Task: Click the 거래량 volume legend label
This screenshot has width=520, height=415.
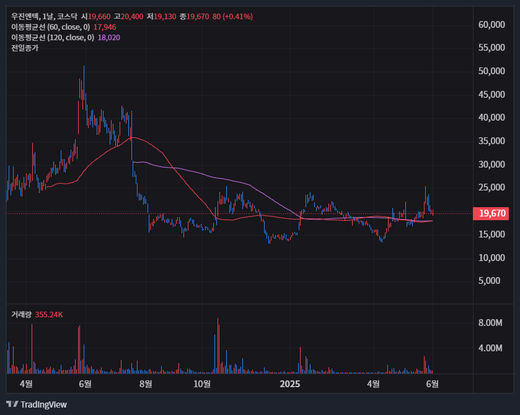Action: click(x=21, y=314)
